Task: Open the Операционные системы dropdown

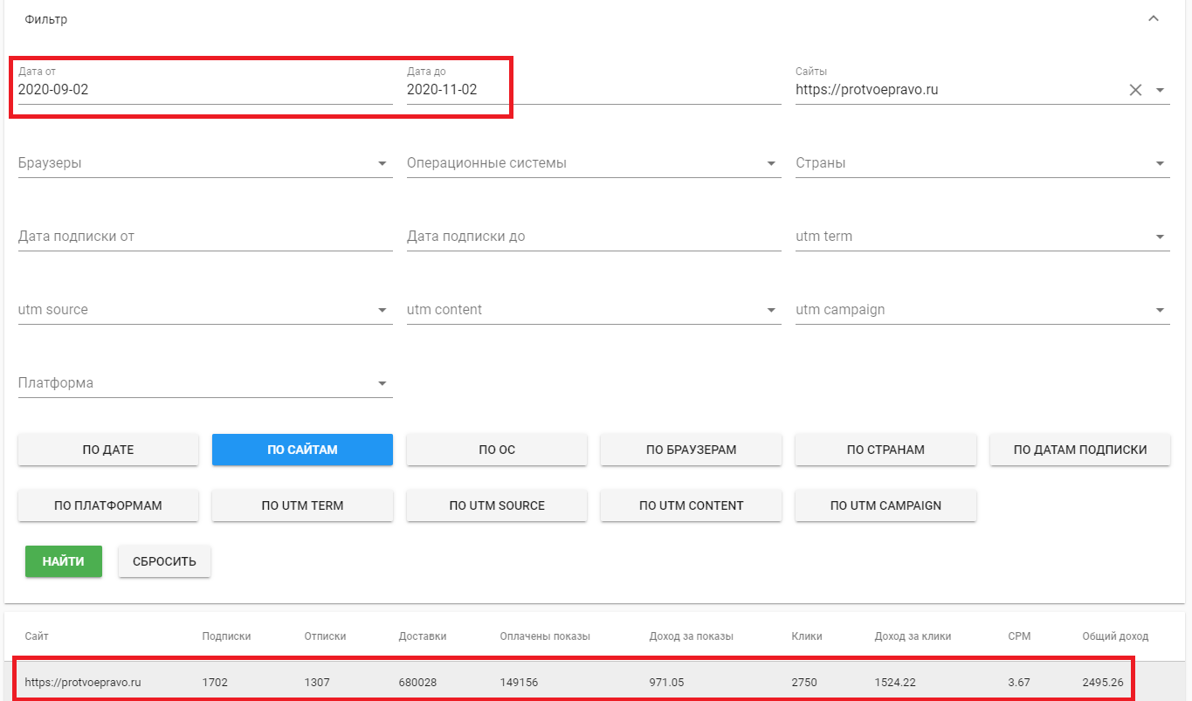Action: 771,163
